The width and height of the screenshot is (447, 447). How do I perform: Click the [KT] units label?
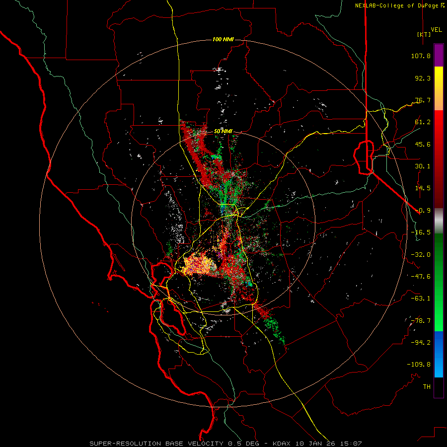[x=424, y=34]
